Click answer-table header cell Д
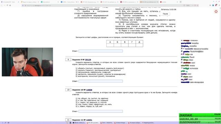The image size is (221, 124). click(140, 42)
